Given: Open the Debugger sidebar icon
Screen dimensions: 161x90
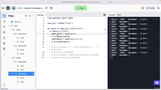Looking at the screenshot, I should [4, 27].
